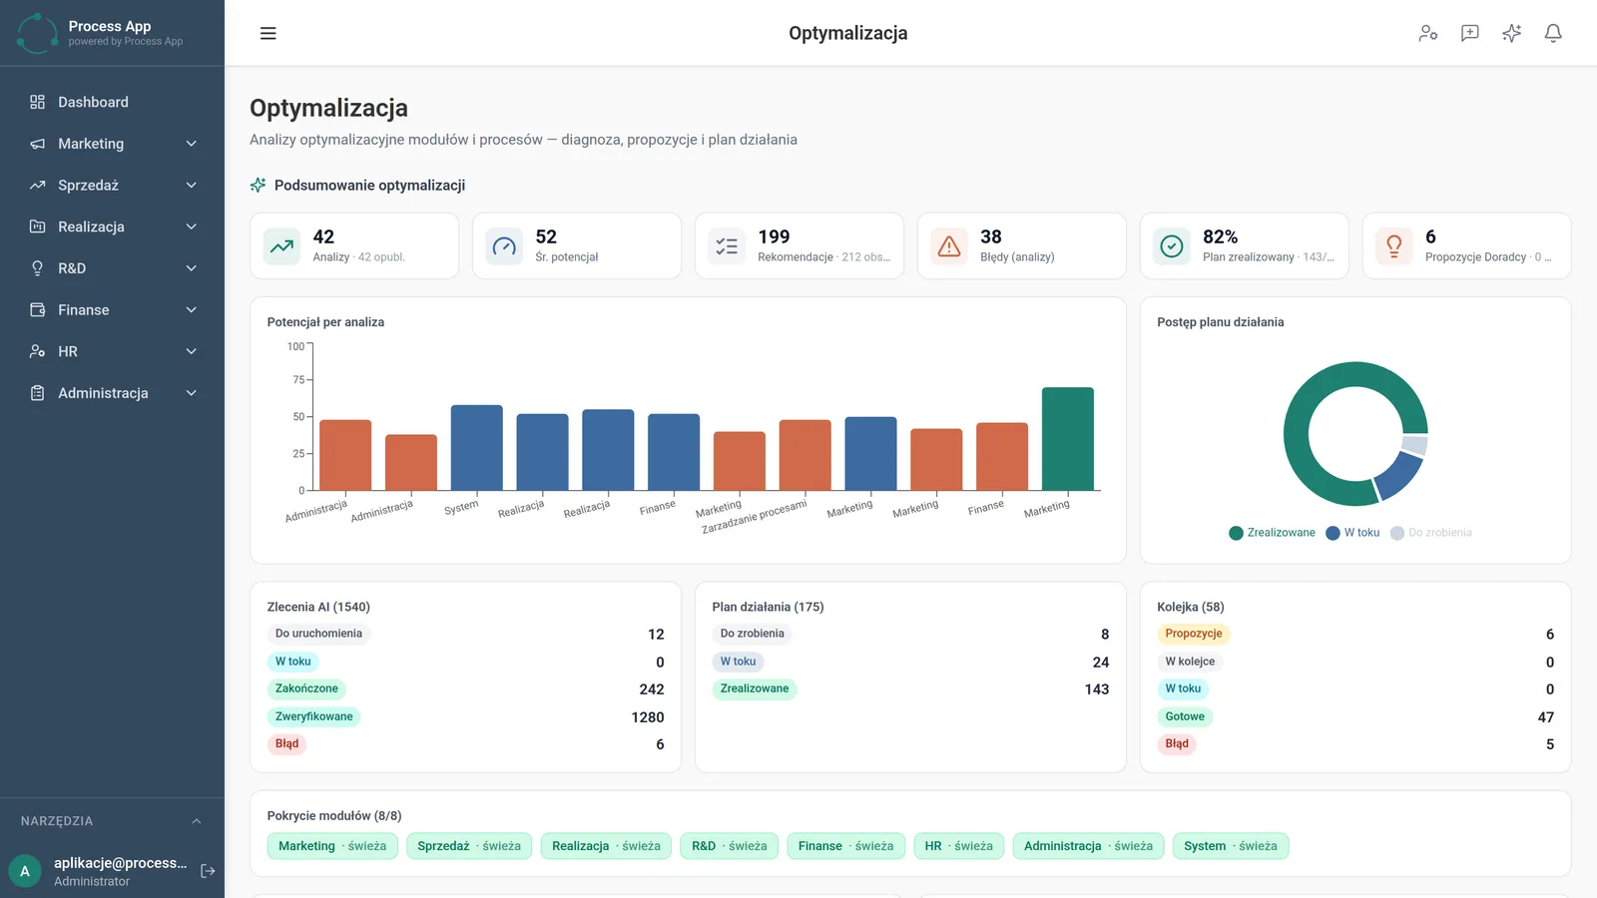1597x898 pixels.
Task: Open the 42 Analizy summary card
Action: tap(354, 245)
